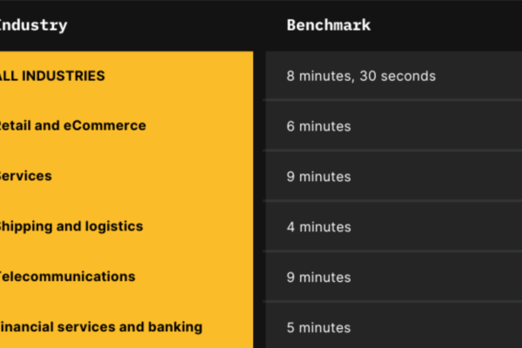Click the word banking in the yellow column

[175, 327]
